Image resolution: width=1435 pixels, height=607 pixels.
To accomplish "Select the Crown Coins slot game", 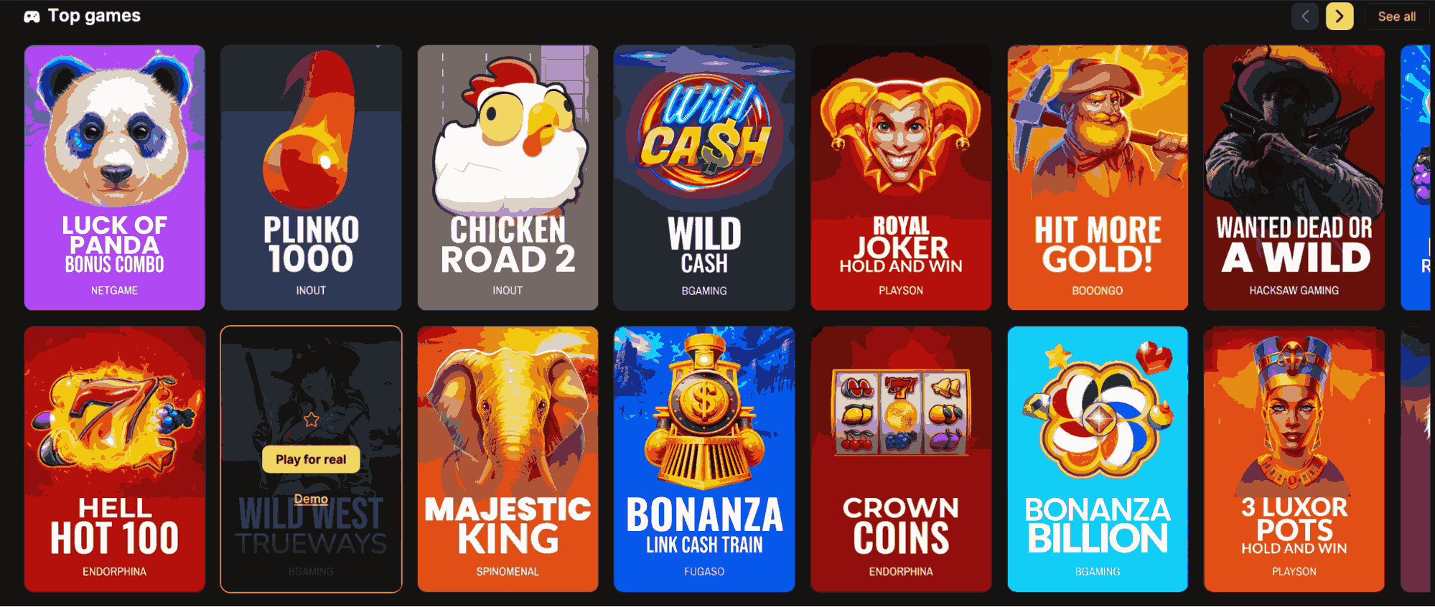I will [x=901, y=459].
